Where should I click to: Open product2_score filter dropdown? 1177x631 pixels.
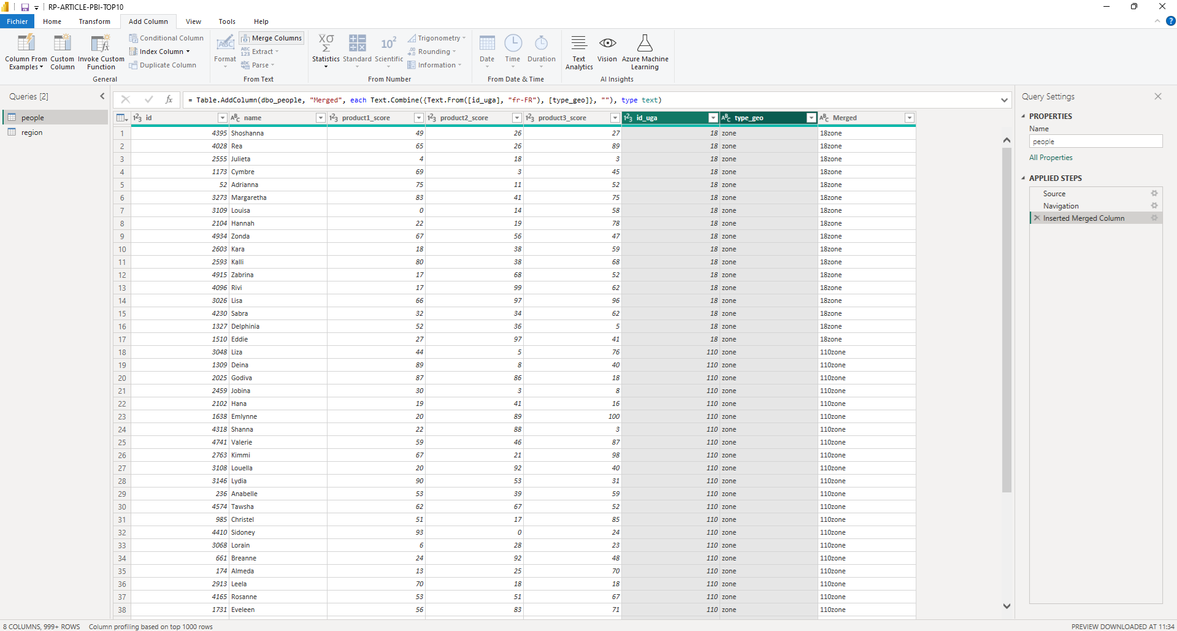pos(517,118)
